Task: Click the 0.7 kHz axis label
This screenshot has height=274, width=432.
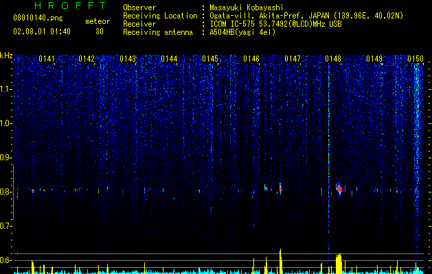Action: 5,226
